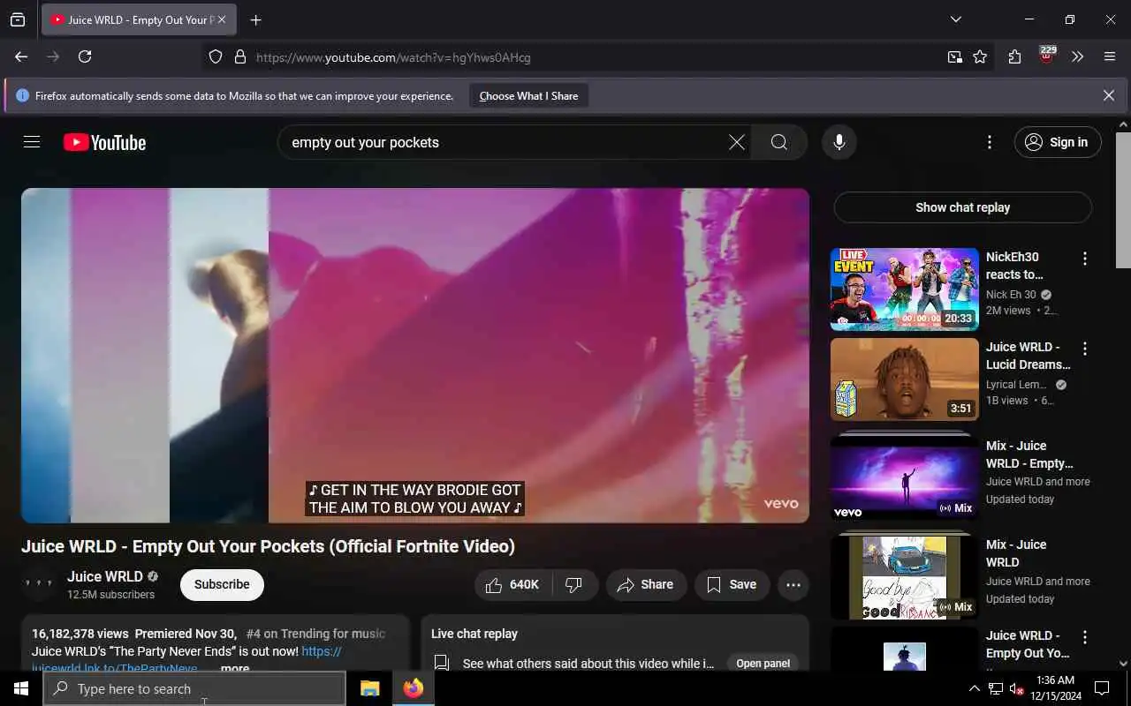Click '#4 on Trending for music' text
This screenshot has height=706, width=1131.
[x=315, y=634]
